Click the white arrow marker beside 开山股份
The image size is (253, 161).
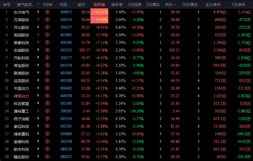[x=38, y=27]
